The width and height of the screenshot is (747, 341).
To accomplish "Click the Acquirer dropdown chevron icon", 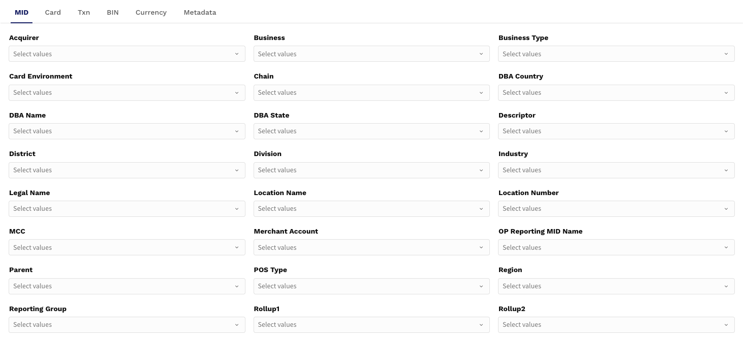I will pyautogui.click(x=236, y=54).
